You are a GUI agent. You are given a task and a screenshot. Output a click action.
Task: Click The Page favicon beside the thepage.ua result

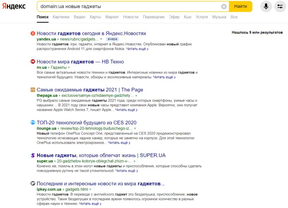click(33, 89)
